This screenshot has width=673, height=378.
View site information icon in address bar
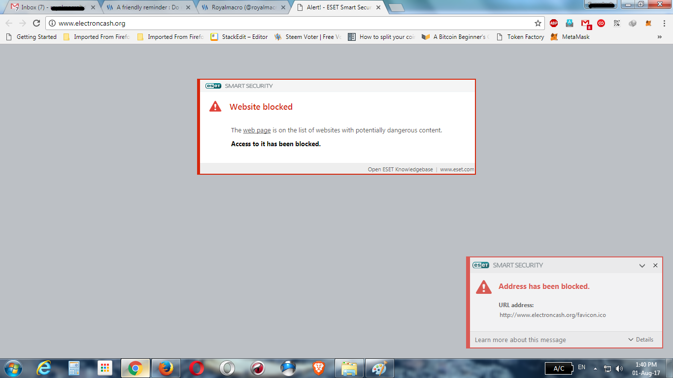coord(52,23)
